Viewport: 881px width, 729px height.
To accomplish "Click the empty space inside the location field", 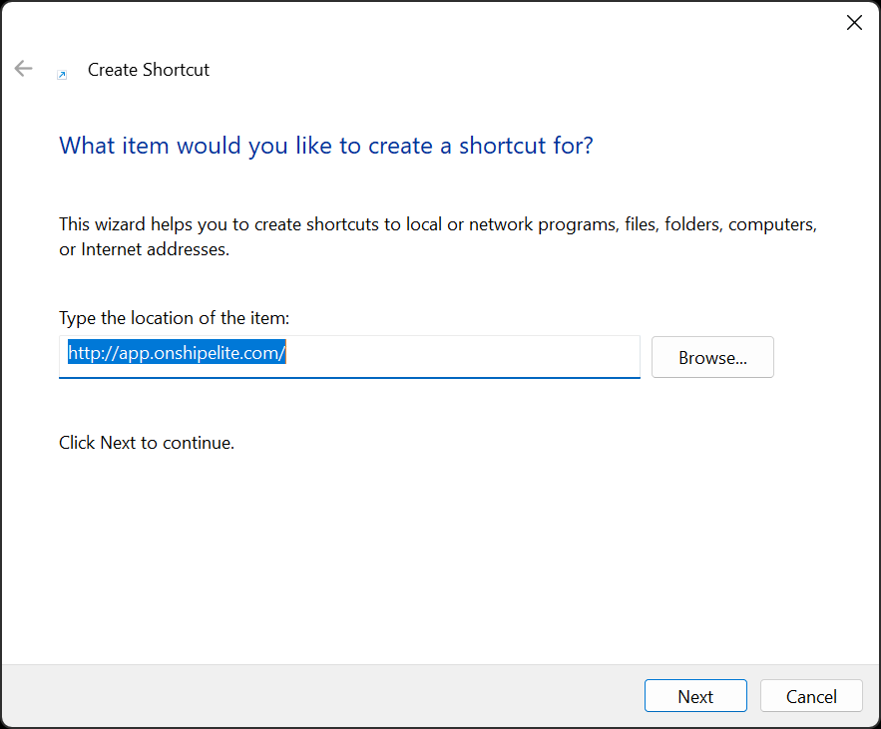I will pyautogui.click(x=459, y=355).
